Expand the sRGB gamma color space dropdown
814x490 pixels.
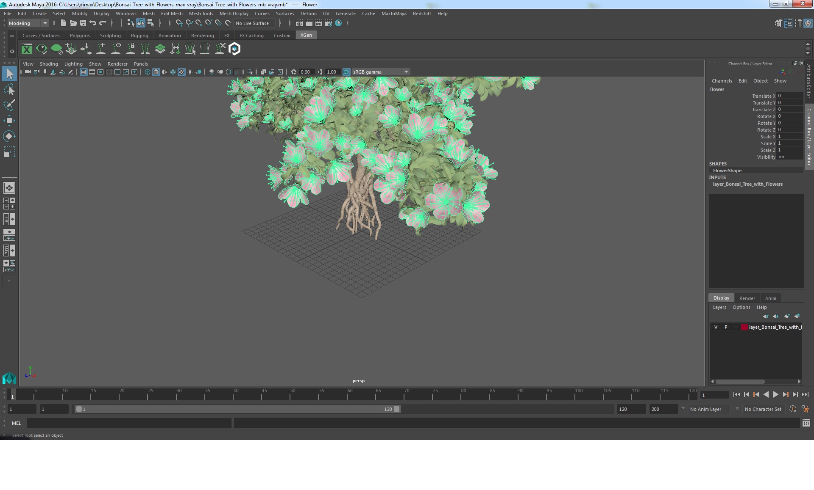pos(406,72)
